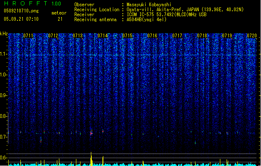261x166 pixels.
Task: Click the 0711 time marker
Action: pyautogui.click(x=28, y=36)
